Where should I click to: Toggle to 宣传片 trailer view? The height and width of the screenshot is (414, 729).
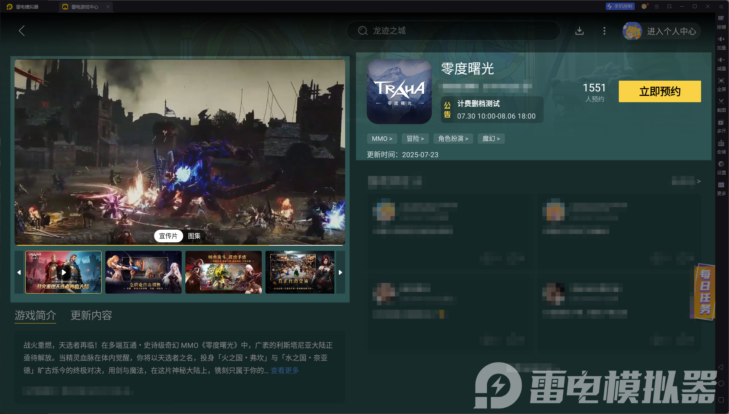(x=168, y=236)
